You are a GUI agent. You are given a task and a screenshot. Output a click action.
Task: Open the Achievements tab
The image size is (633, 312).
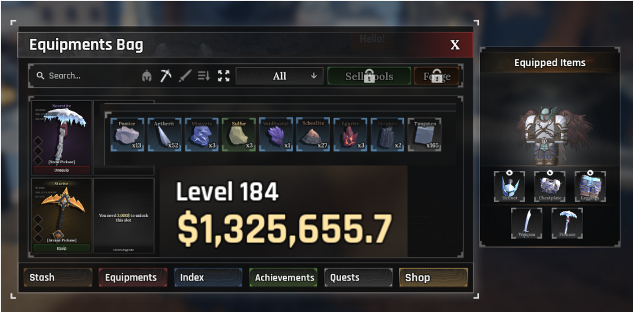[x=284, y=278]
